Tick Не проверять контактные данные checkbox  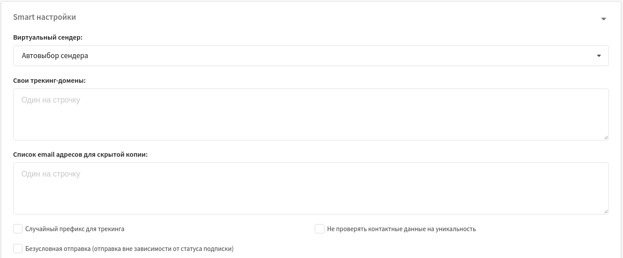(320, 229)
